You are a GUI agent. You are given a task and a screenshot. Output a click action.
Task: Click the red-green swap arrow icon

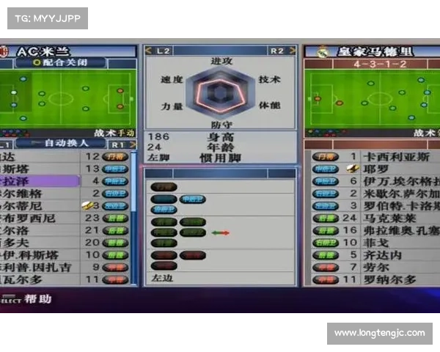click(220, 232)
